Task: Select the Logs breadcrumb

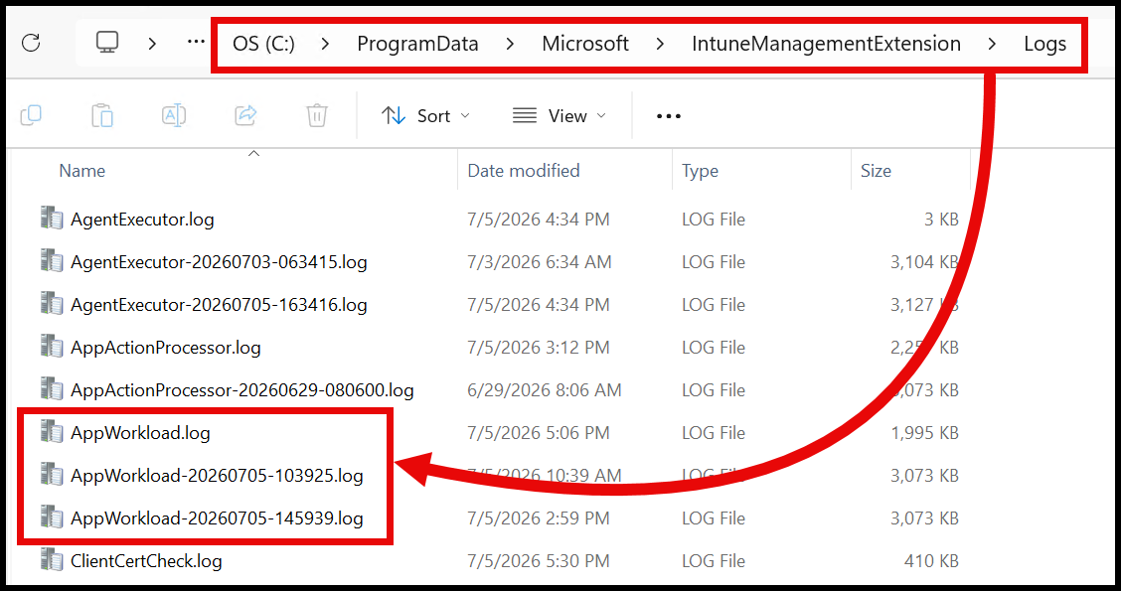Action: coord(1044,44)
